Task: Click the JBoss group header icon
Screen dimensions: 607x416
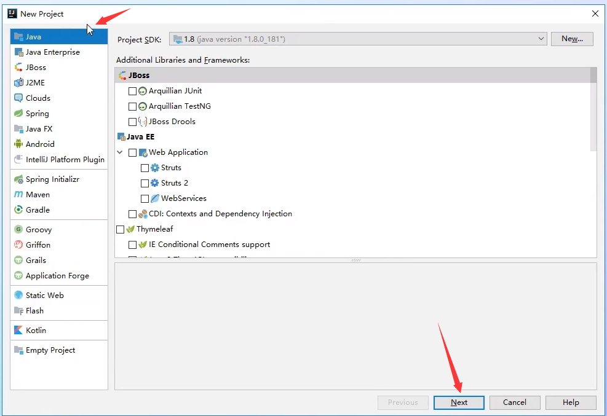Action: pos(122,76)
